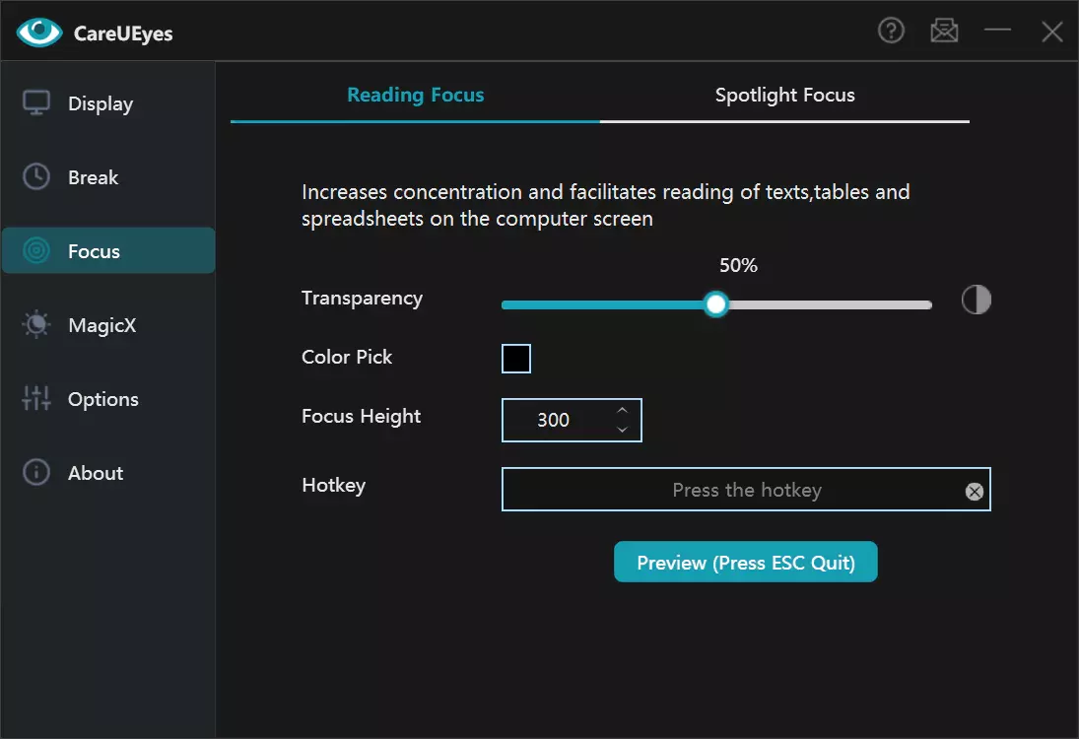The width and height of the screenshot is (1079, 739).
Task: Increase Focus Height with up arrow
Action: pyautogui.click(x=622, y=410)
